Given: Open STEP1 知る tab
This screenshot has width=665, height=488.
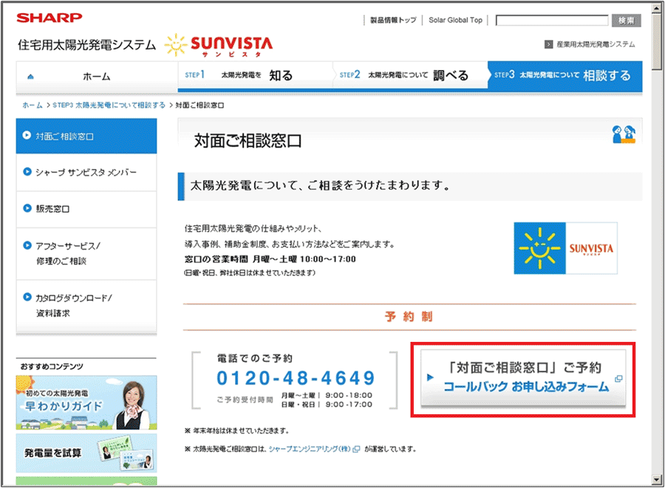Looking at the screenshot, I should [255, 75].
